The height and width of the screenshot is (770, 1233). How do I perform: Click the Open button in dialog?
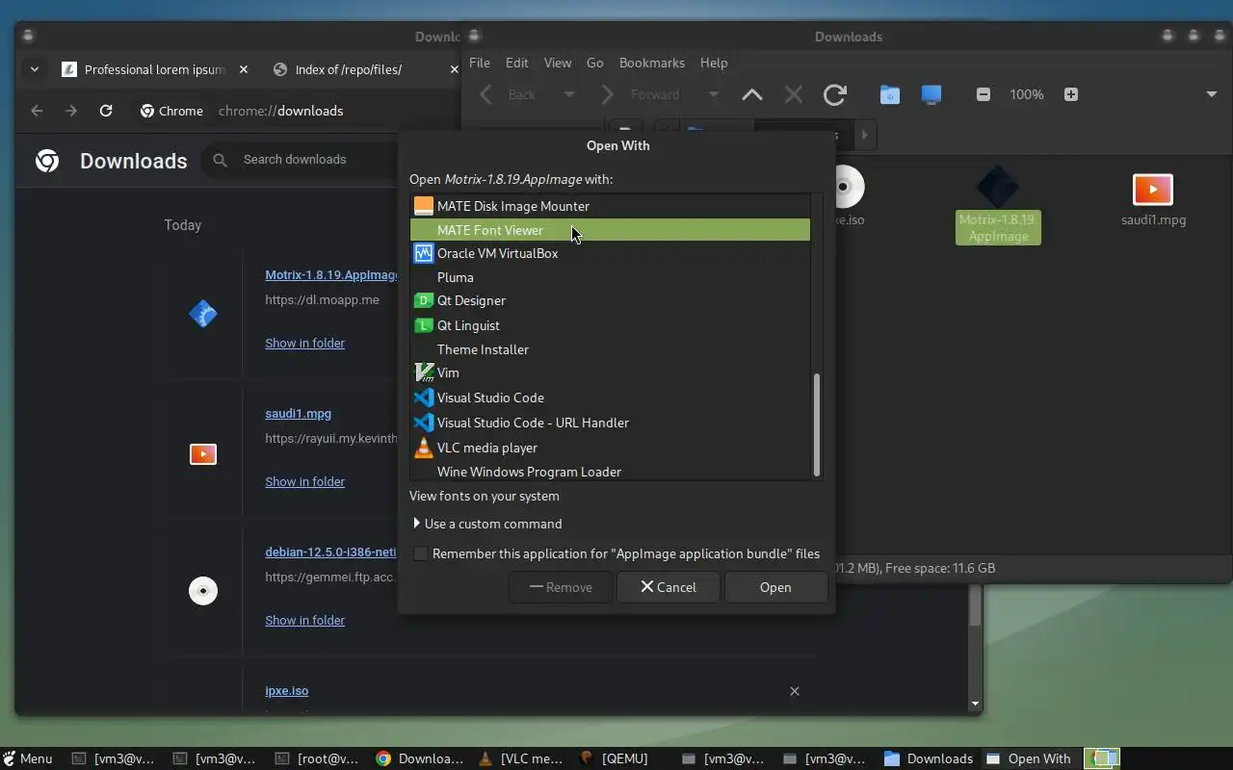(775, 587)
